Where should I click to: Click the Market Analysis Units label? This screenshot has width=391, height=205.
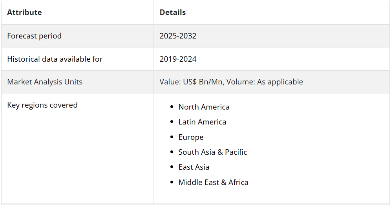45,82
